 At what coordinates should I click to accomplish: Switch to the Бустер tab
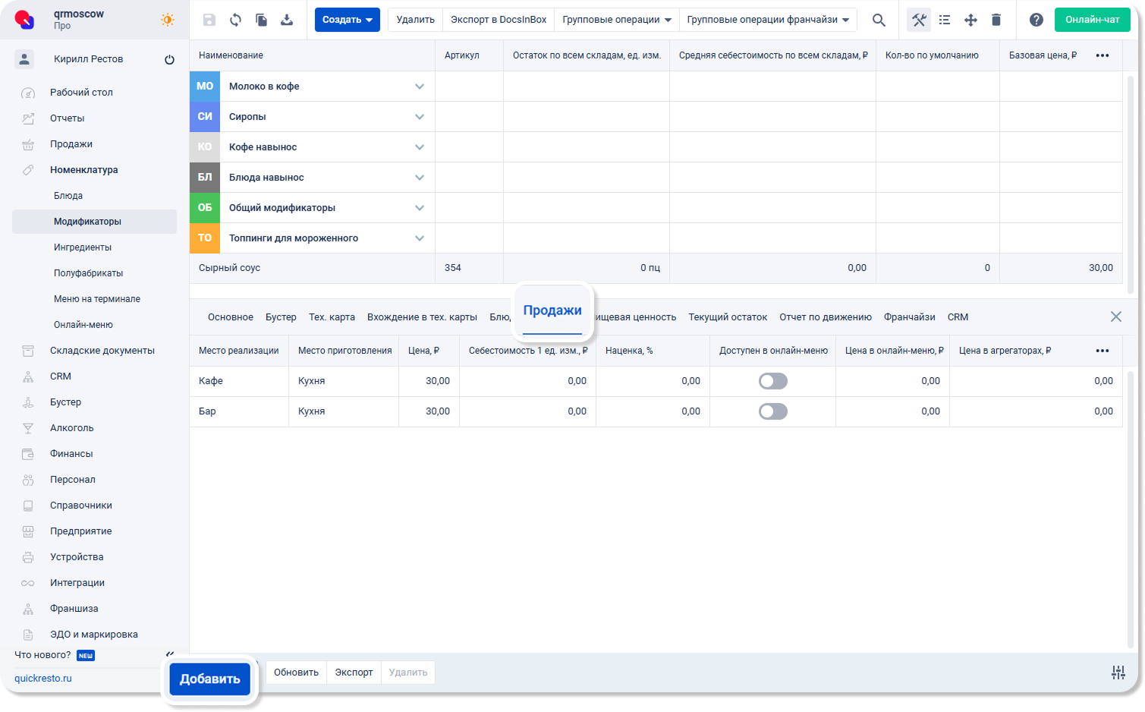pos(281,317)
